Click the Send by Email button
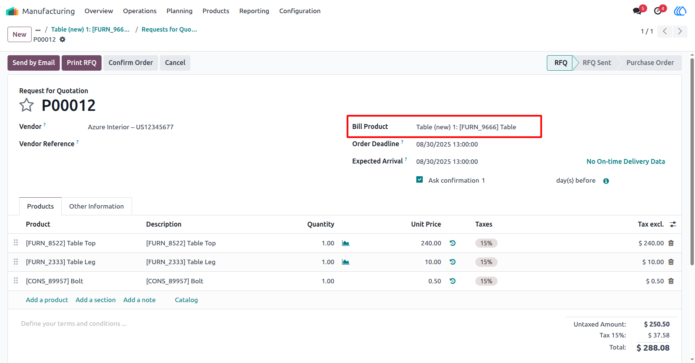 pyautogui.click(x=33, y=63)
